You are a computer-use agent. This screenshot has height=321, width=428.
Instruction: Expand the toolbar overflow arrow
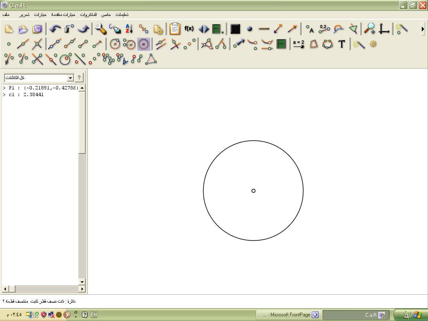coord(423,29)
